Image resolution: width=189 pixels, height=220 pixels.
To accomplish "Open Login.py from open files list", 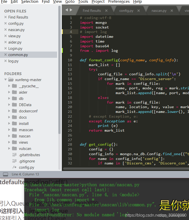I will 15,49.
